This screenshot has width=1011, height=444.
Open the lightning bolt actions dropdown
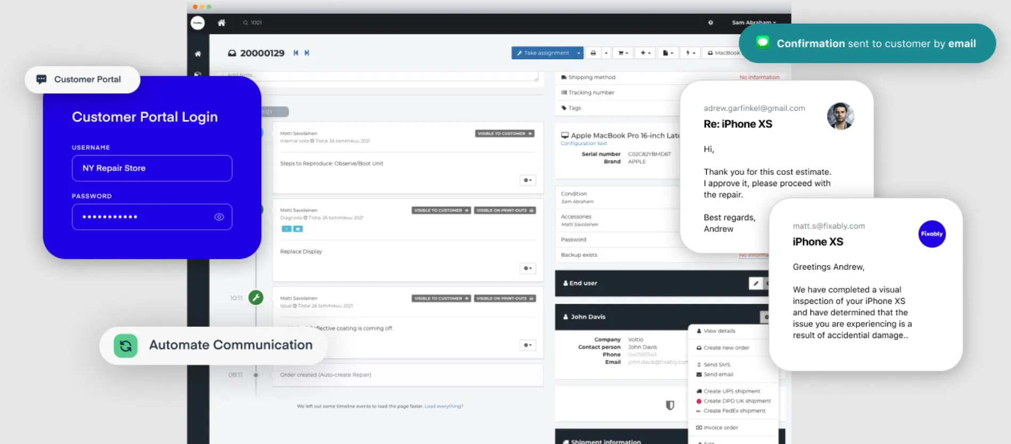[x=690, y=53]
